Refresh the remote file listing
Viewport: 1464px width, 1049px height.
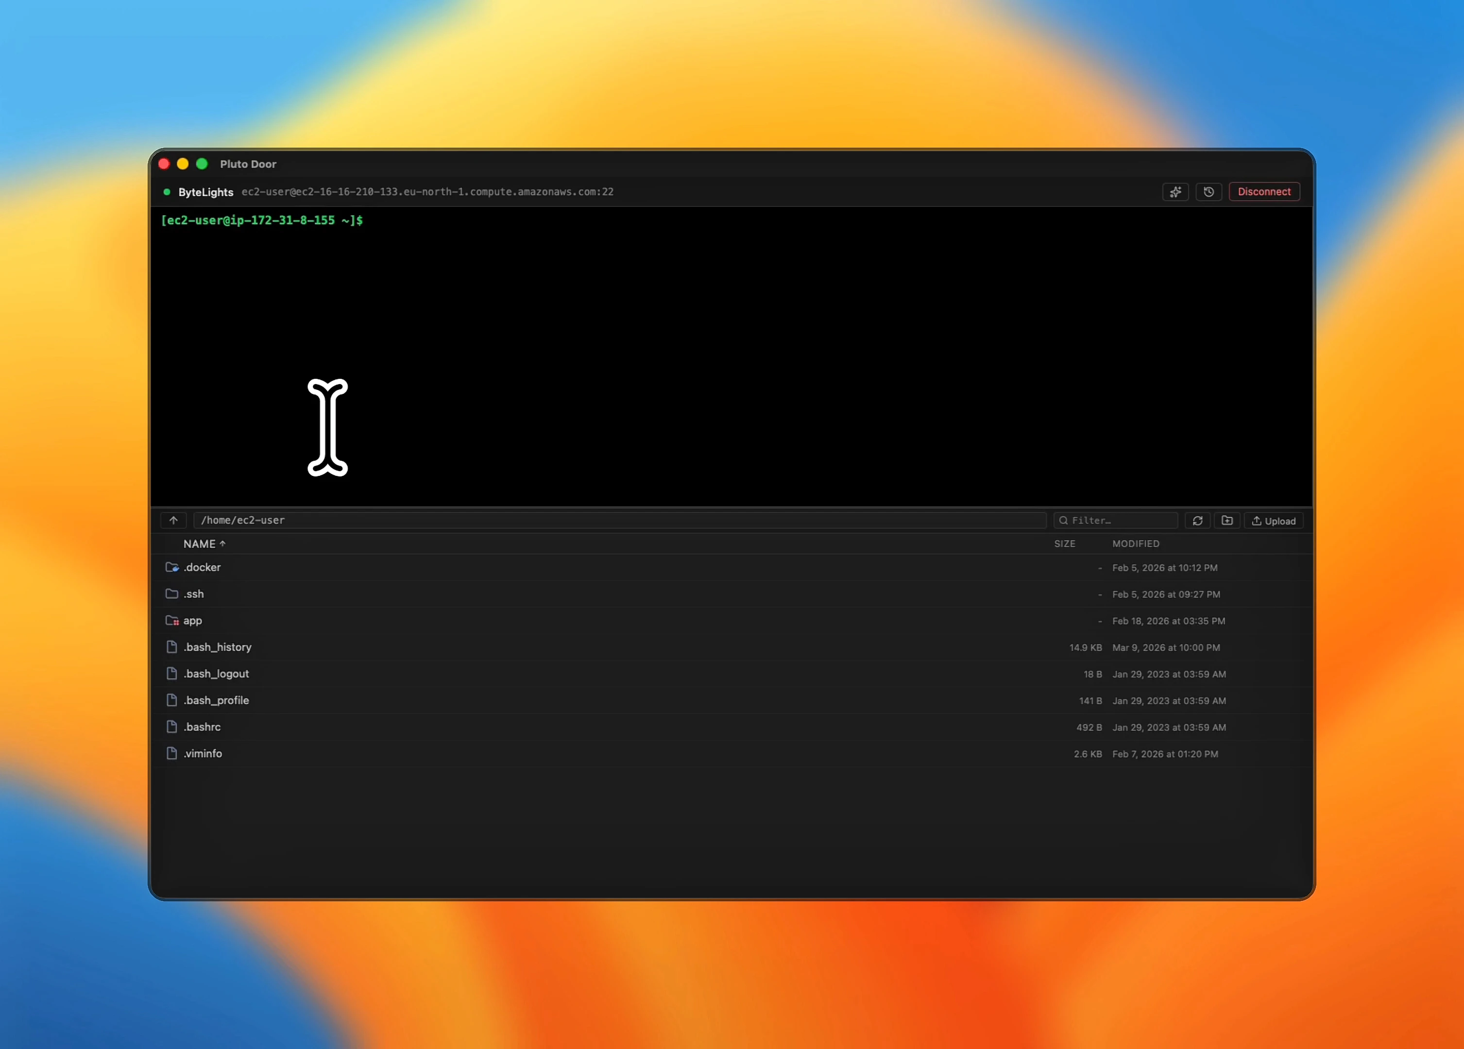point(1197,520)
